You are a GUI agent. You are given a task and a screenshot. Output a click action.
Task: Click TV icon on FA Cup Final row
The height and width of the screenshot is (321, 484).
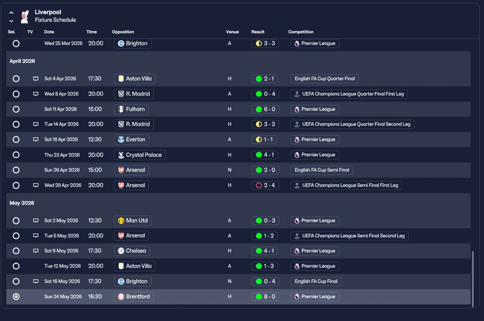(x=36, y=281)
